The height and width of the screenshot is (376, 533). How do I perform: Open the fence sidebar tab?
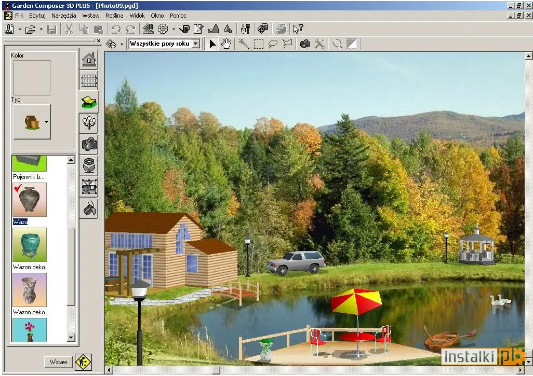[x=89, y=81]
